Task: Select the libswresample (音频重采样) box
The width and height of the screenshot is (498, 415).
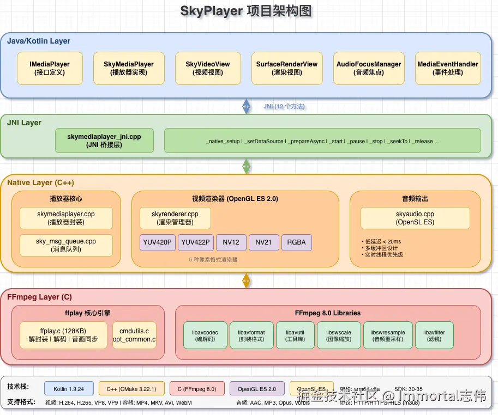Action: [388, 335]
